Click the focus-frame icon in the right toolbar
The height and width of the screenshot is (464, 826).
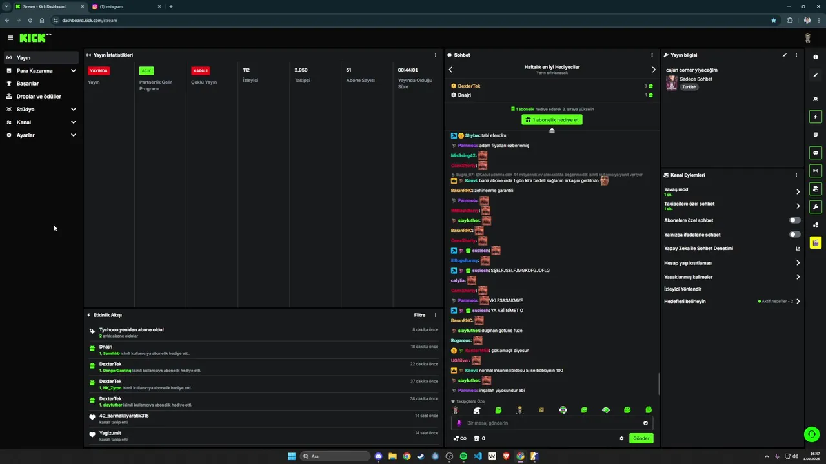(816, 99)
